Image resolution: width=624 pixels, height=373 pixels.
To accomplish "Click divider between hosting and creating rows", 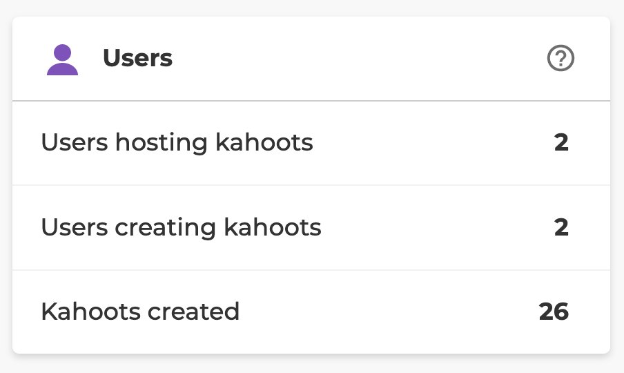I will (x=311, y=185).
